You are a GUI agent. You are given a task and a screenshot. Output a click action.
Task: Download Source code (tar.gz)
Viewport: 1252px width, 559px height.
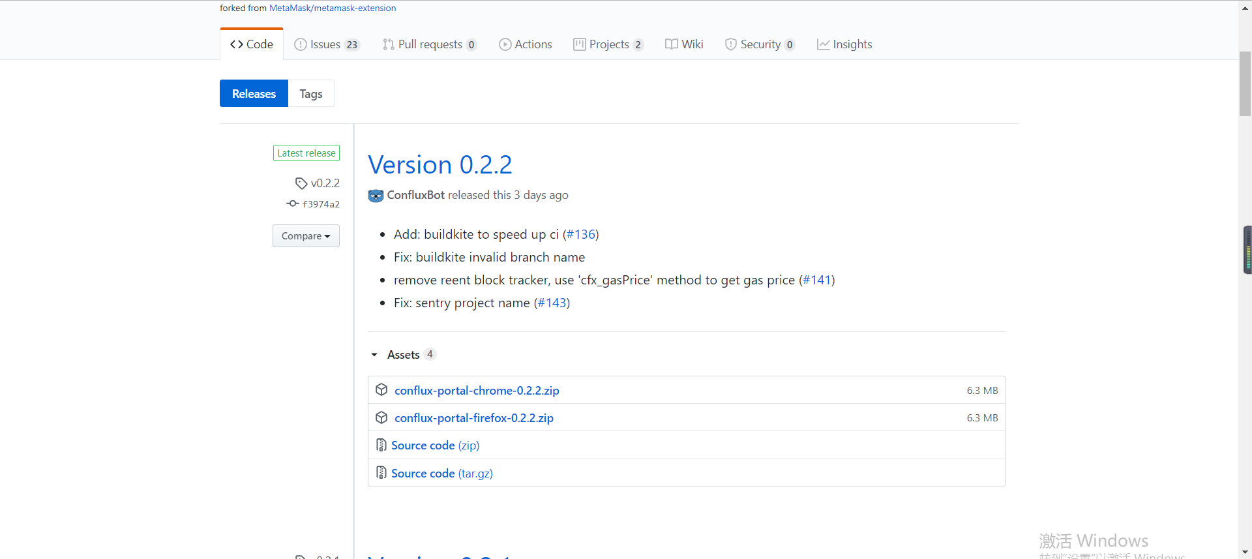[442, 473]
